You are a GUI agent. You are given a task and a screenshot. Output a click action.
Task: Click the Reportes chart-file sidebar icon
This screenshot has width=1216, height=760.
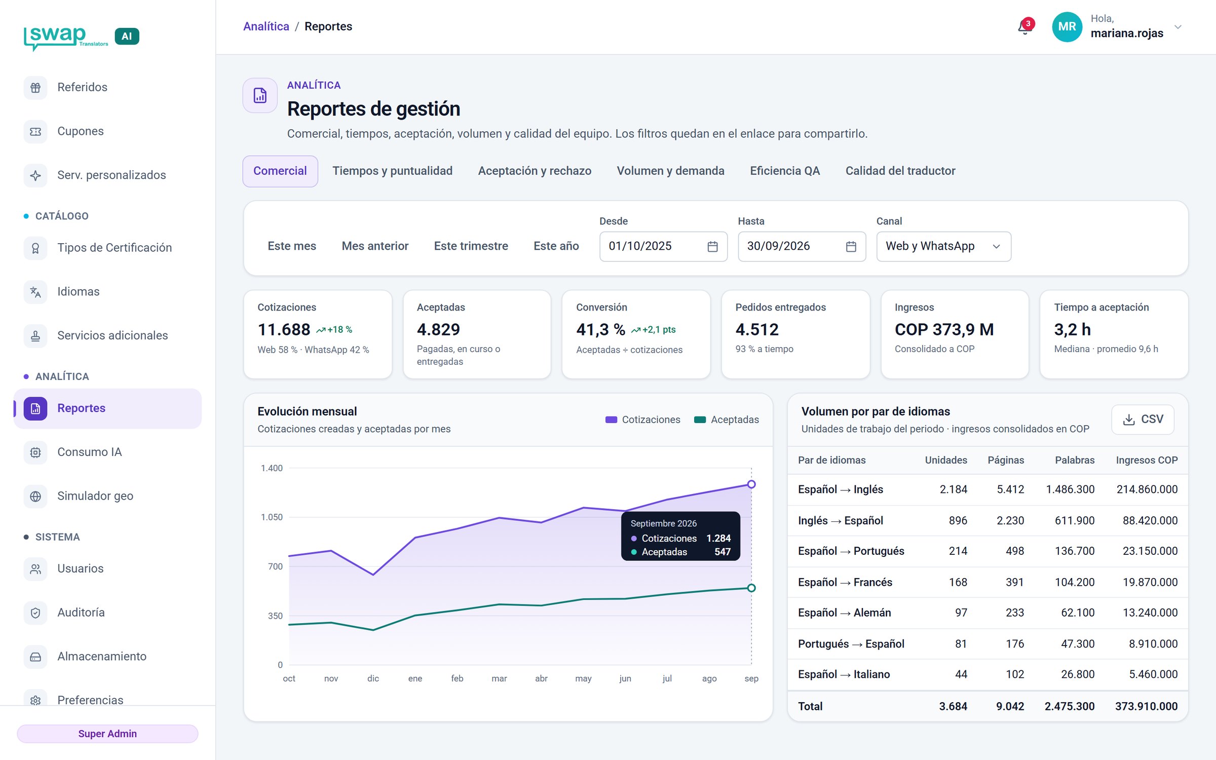pyautogui.click(x=35, y=408)
